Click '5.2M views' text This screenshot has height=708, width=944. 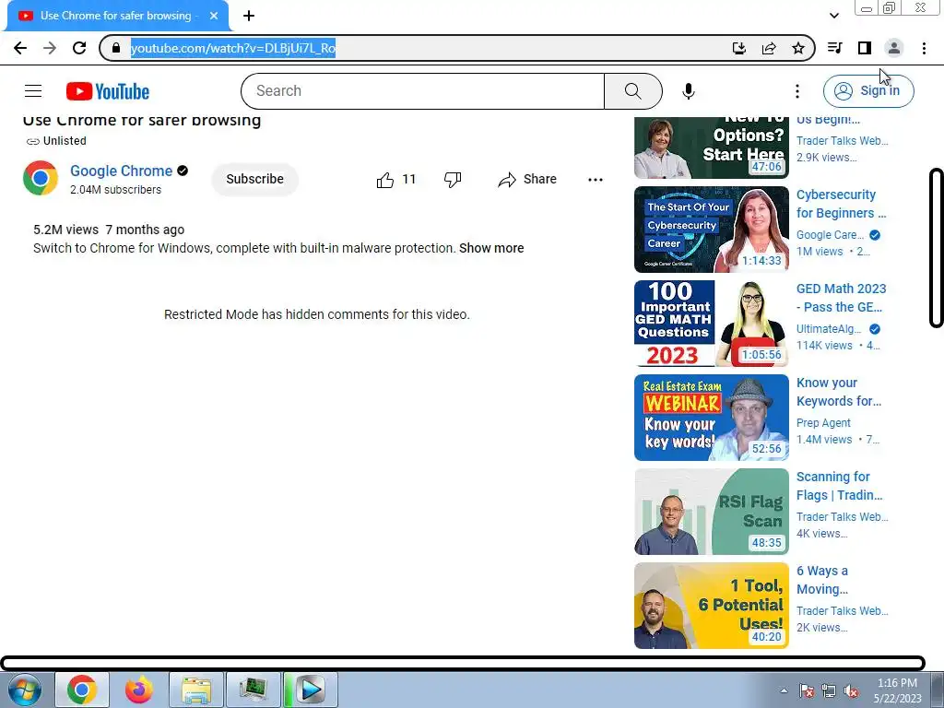pyautogui.click(x=65, y=230)
